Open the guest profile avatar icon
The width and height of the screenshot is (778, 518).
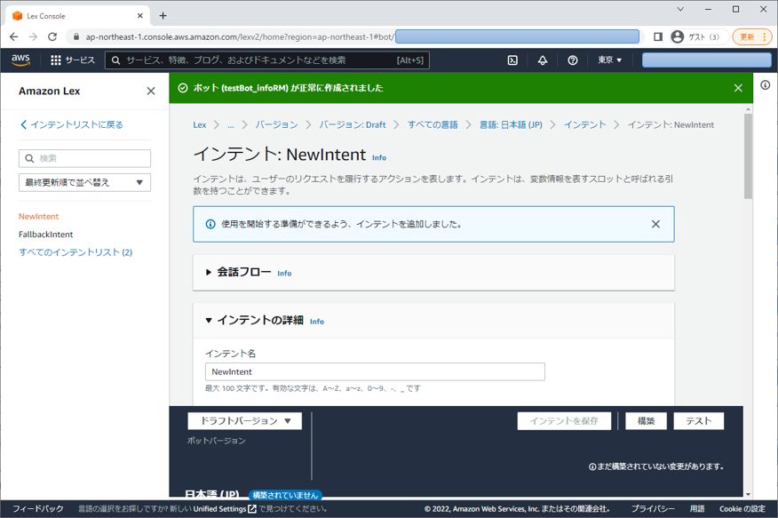pyautogui.click(x=678, y=36)
